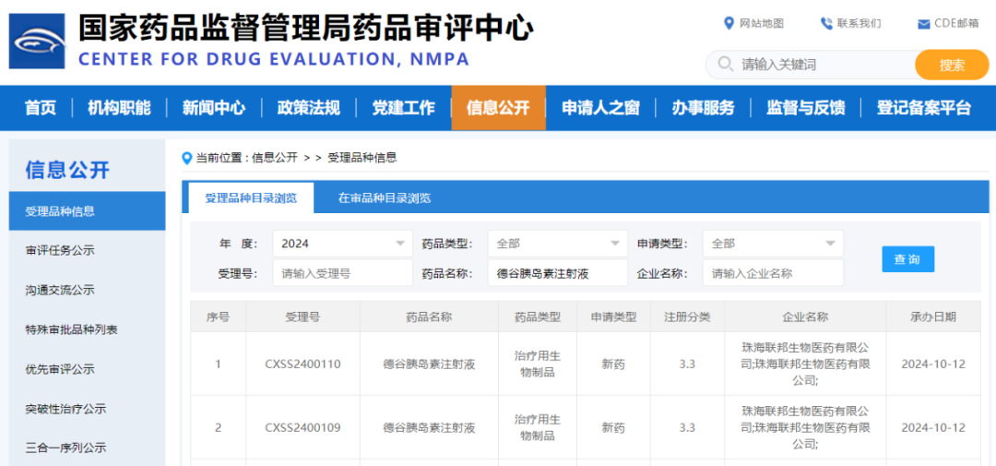Click the 网站地图 location pin icon
Screen dimensions: 996x466
(x=729, y=23)
